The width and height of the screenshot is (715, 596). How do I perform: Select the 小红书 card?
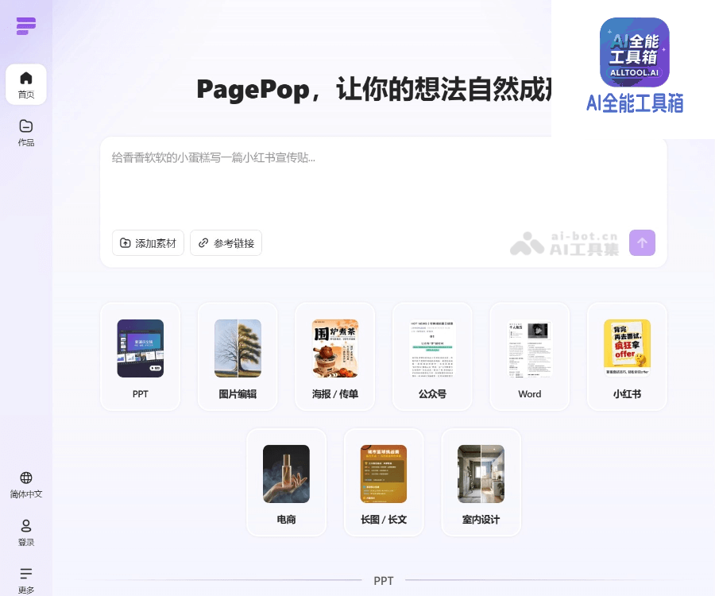(627, 357)
